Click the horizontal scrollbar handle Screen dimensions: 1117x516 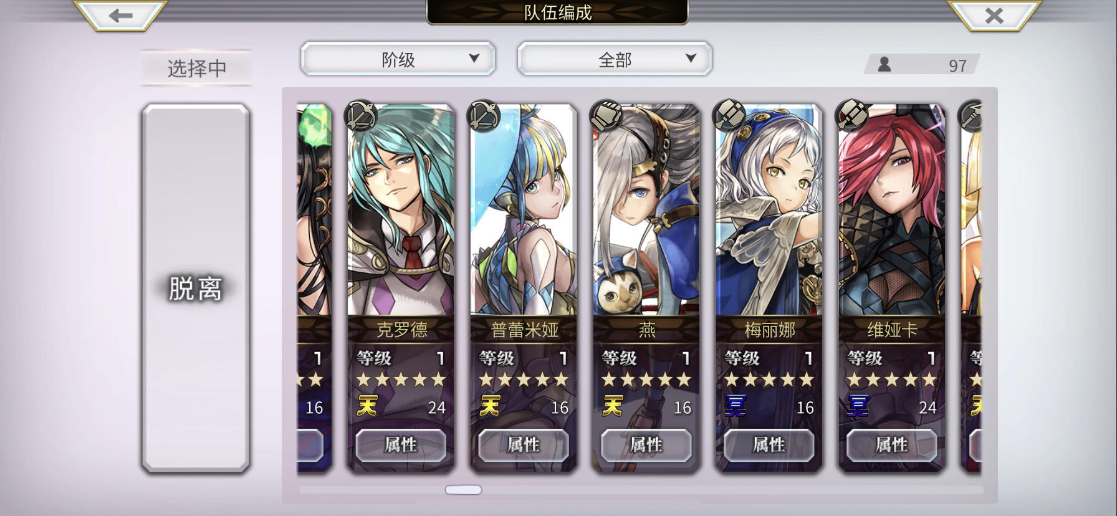pos(463,490)
